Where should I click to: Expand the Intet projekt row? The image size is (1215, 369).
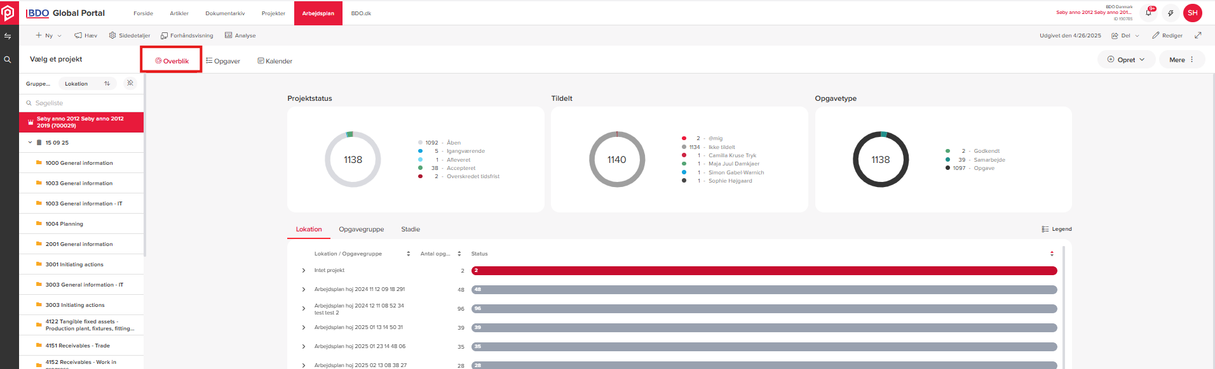304,271
